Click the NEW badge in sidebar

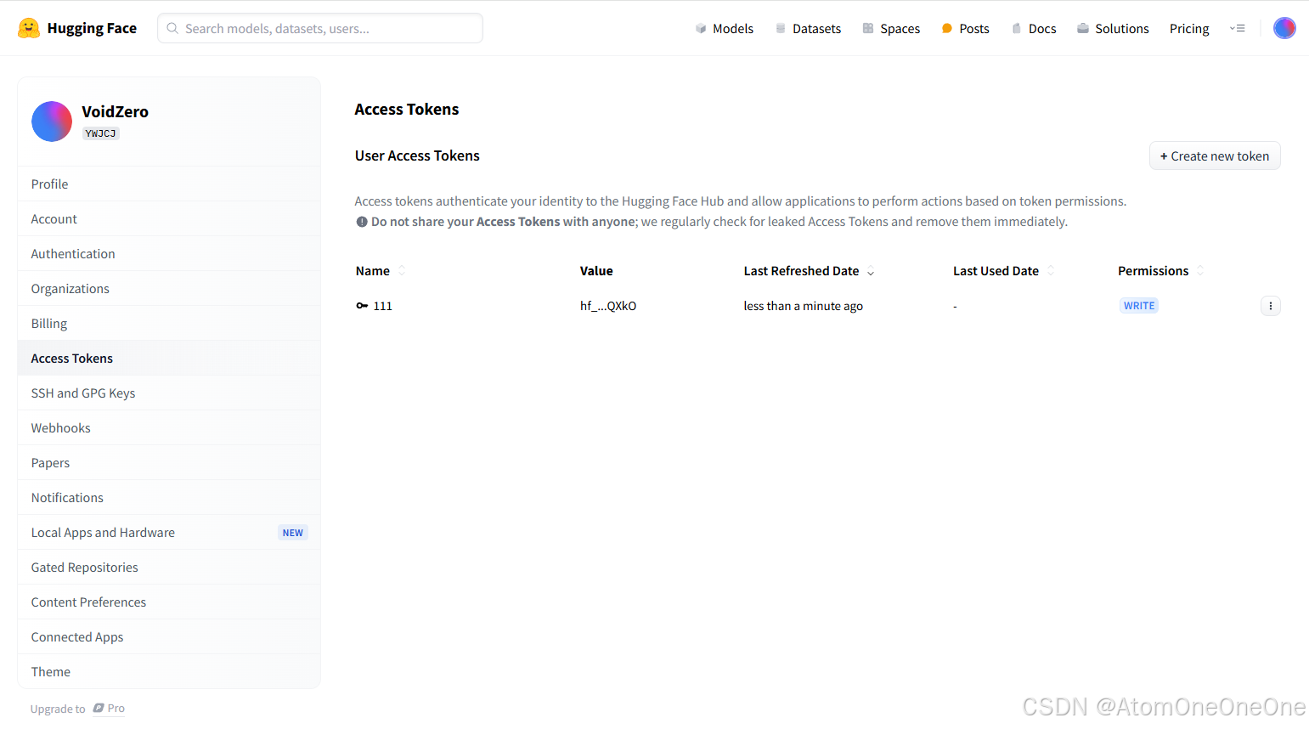[292, 533]
